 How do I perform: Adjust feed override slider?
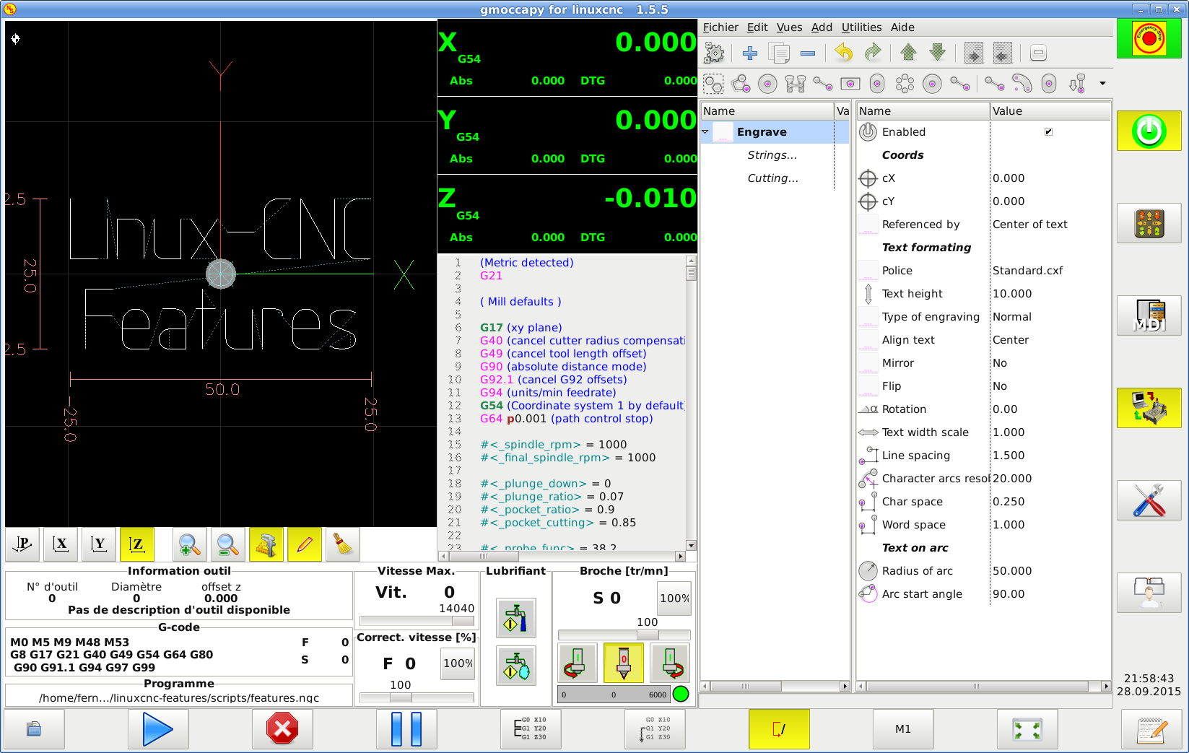point(417,697)
